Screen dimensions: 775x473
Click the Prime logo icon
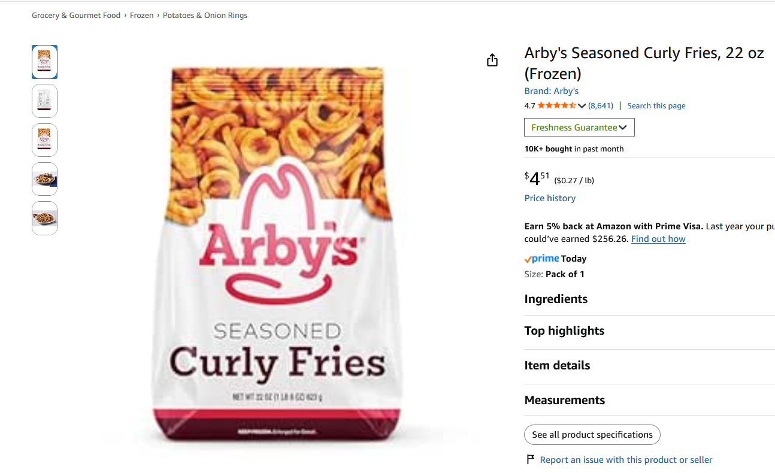[x=541, y=259]
